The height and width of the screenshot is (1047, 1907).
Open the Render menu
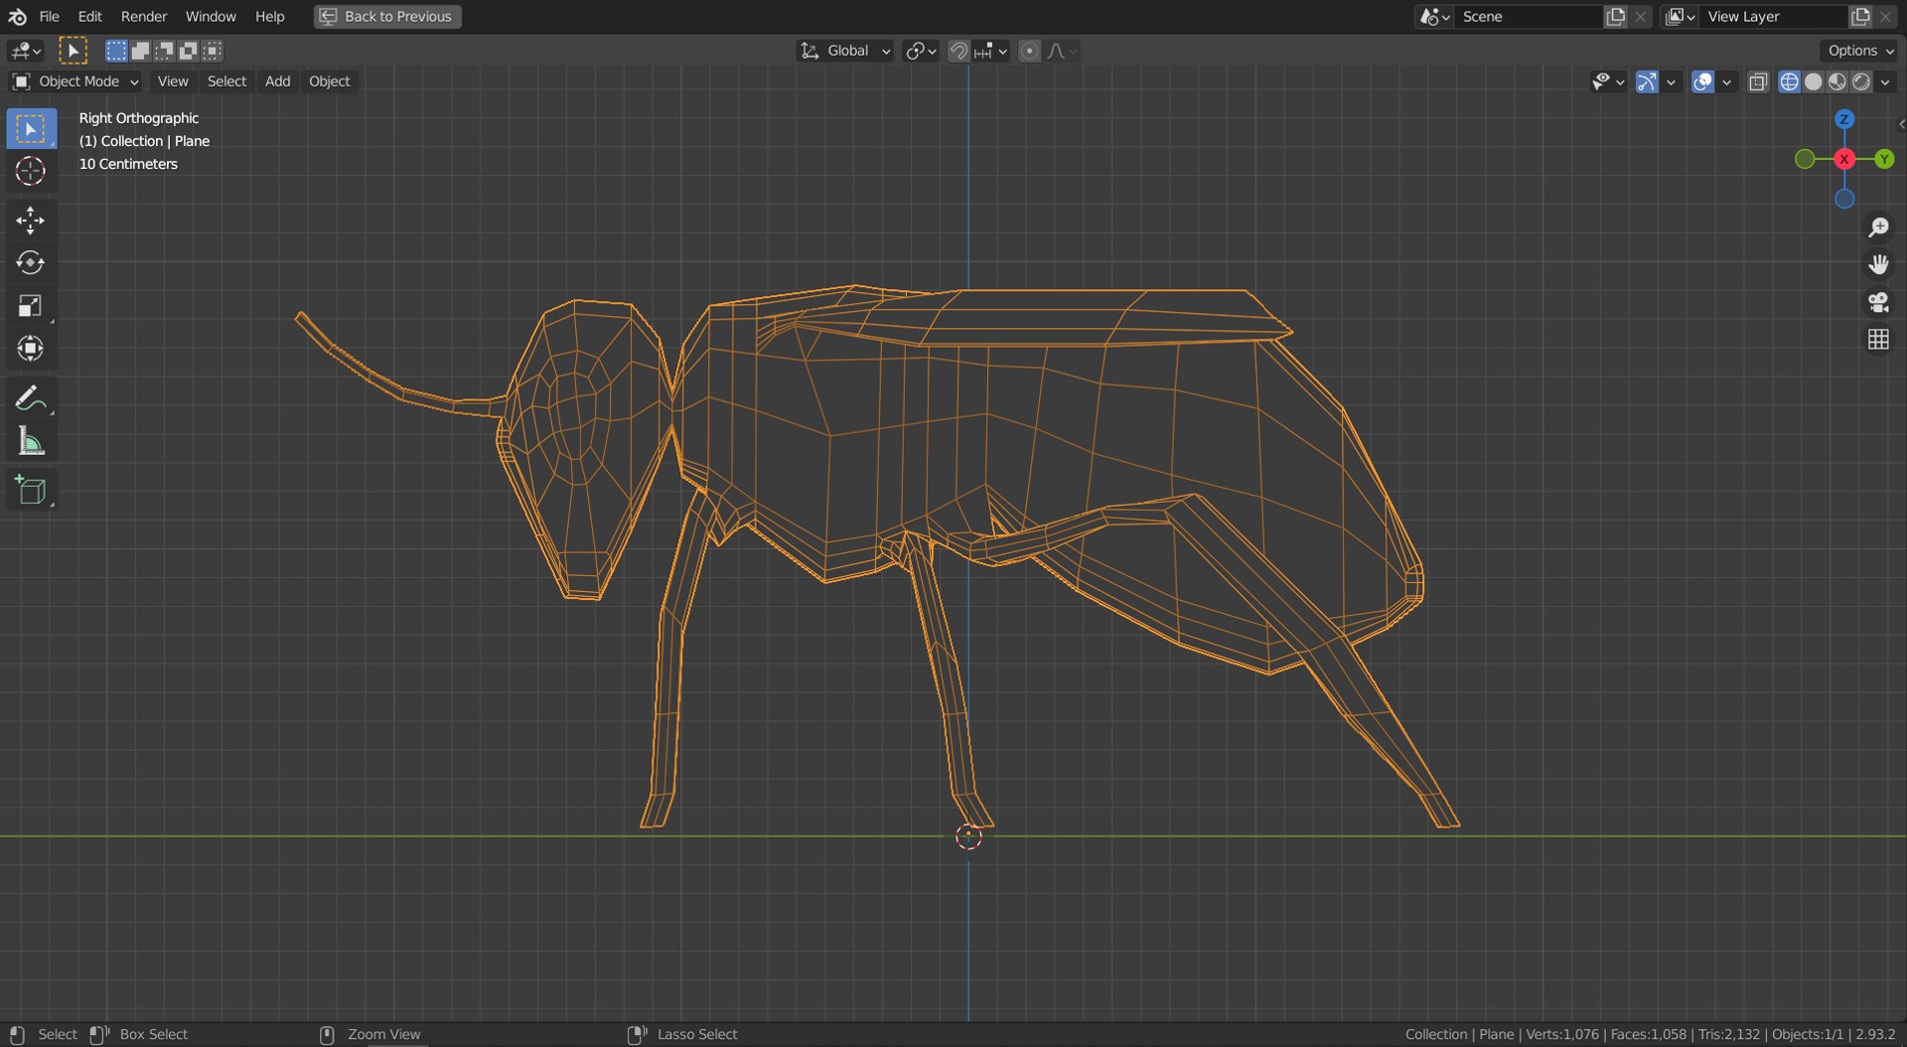click(144, 17)
